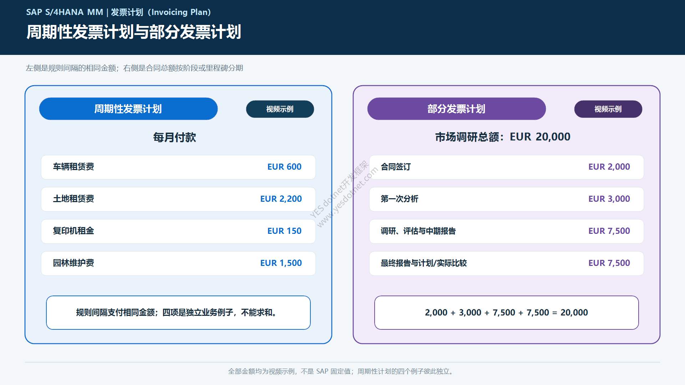
Task: Select the 复印机租金 row
Action: (x=178, y=231)
